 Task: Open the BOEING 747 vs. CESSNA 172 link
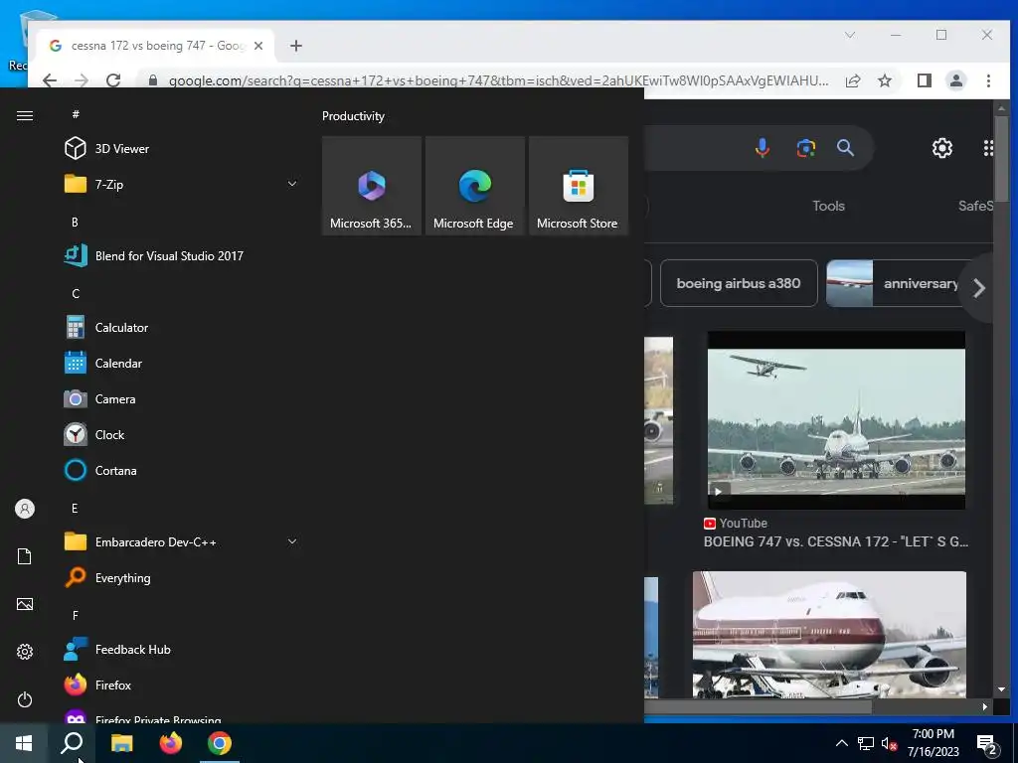(835, 541)
